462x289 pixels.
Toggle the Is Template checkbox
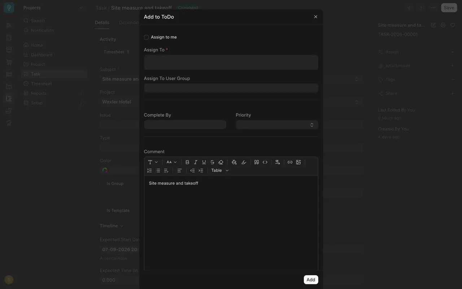[x=103, y=211]
